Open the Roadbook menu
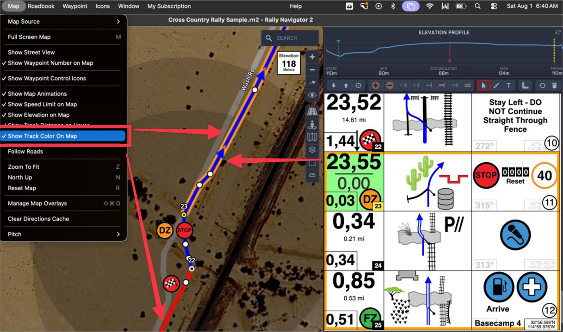This screenshot has width=563, height=332. 41,6
